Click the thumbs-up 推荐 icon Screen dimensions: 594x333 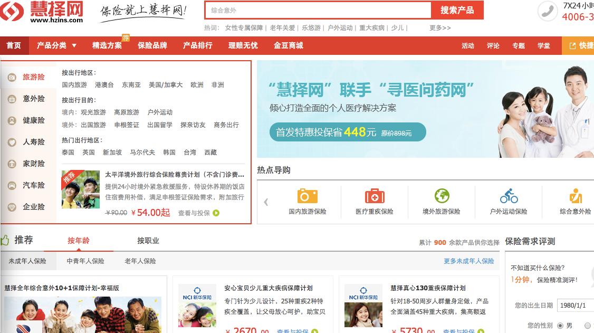pos(5,240)
